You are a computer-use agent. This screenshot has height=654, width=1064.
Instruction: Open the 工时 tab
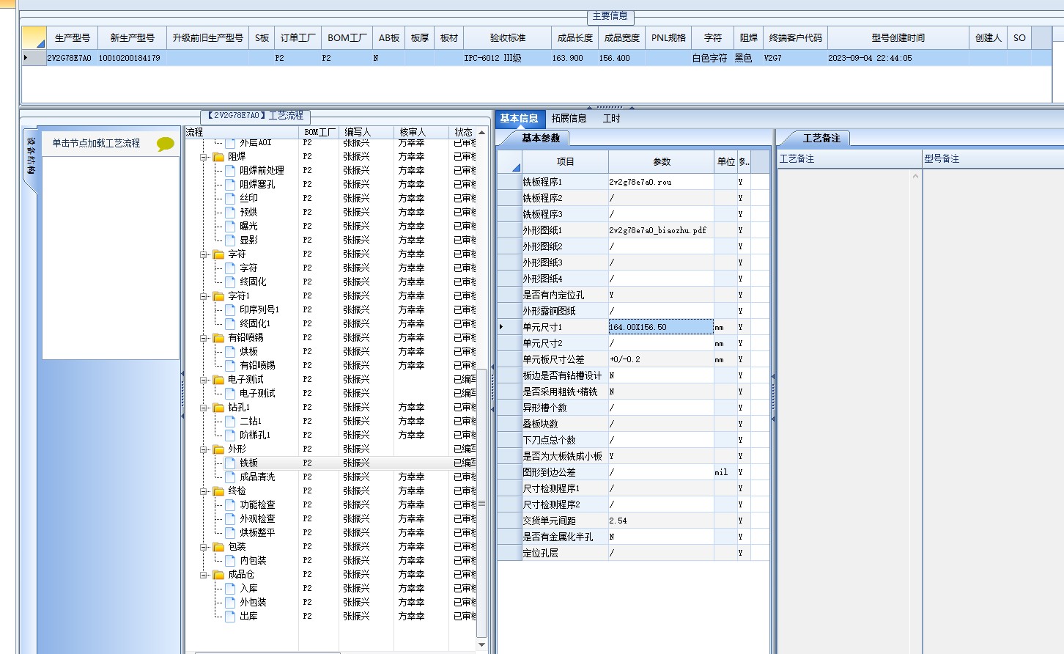pos(611,118)
